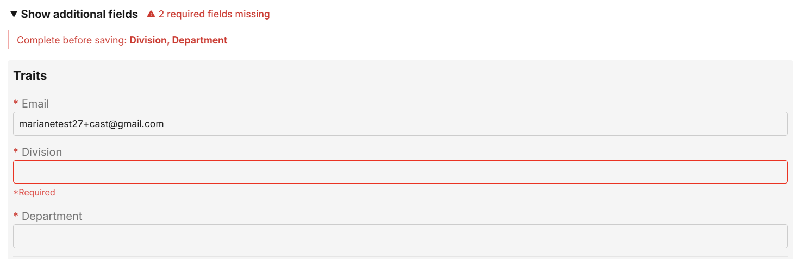Collapse the Show additional fields triangle
Screen dimensions: 800x259
[14, 14]
